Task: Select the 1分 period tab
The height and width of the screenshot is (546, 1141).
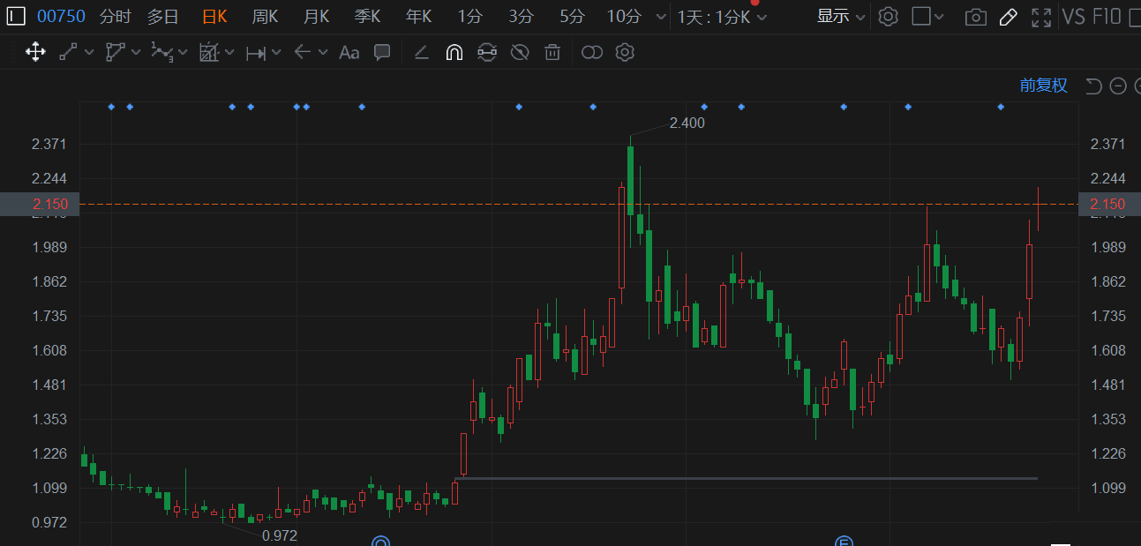Action: coord(470,16)
